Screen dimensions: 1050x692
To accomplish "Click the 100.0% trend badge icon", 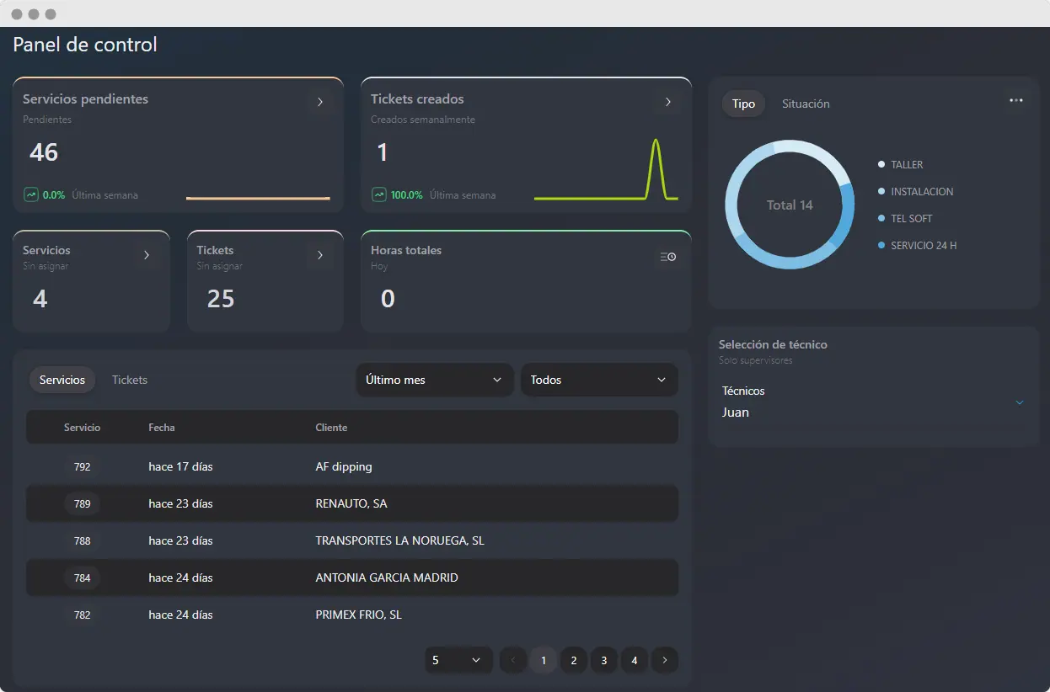I will 378,194.
